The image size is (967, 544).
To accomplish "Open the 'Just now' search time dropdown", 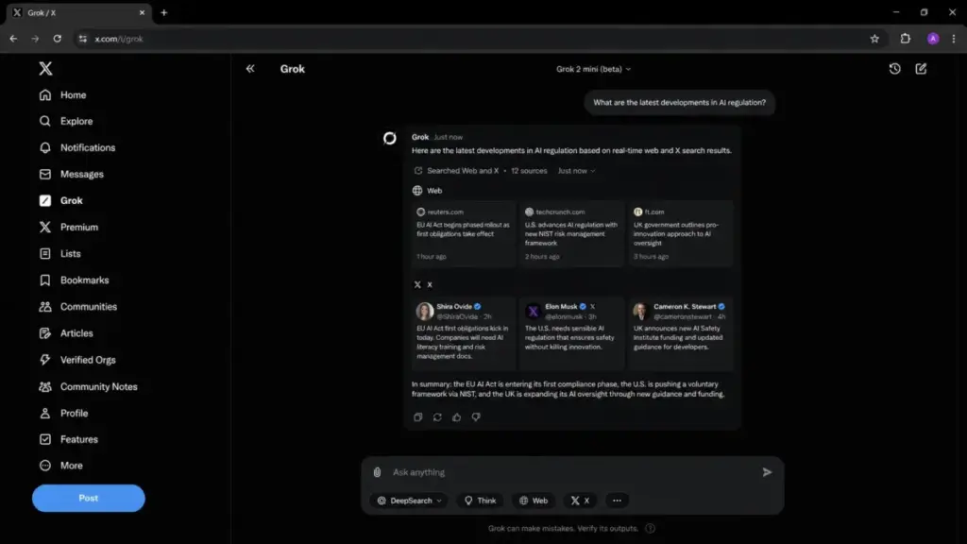I will pyautogui.click(x=576, y=171).
